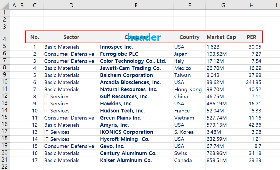The image size is (280, 170).
Task: Click the select-all corner triangle
Action: [x=5, y=5]
